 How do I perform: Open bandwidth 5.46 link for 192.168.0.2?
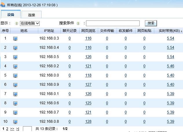tap(171, 66)
